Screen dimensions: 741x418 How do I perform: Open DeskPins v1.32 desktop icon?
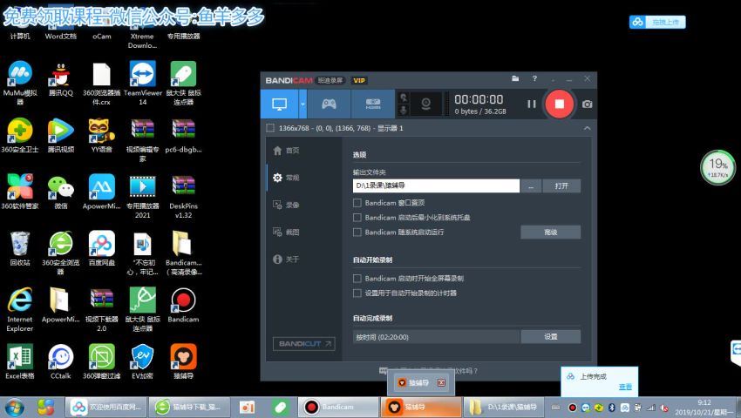coord(183,197)
